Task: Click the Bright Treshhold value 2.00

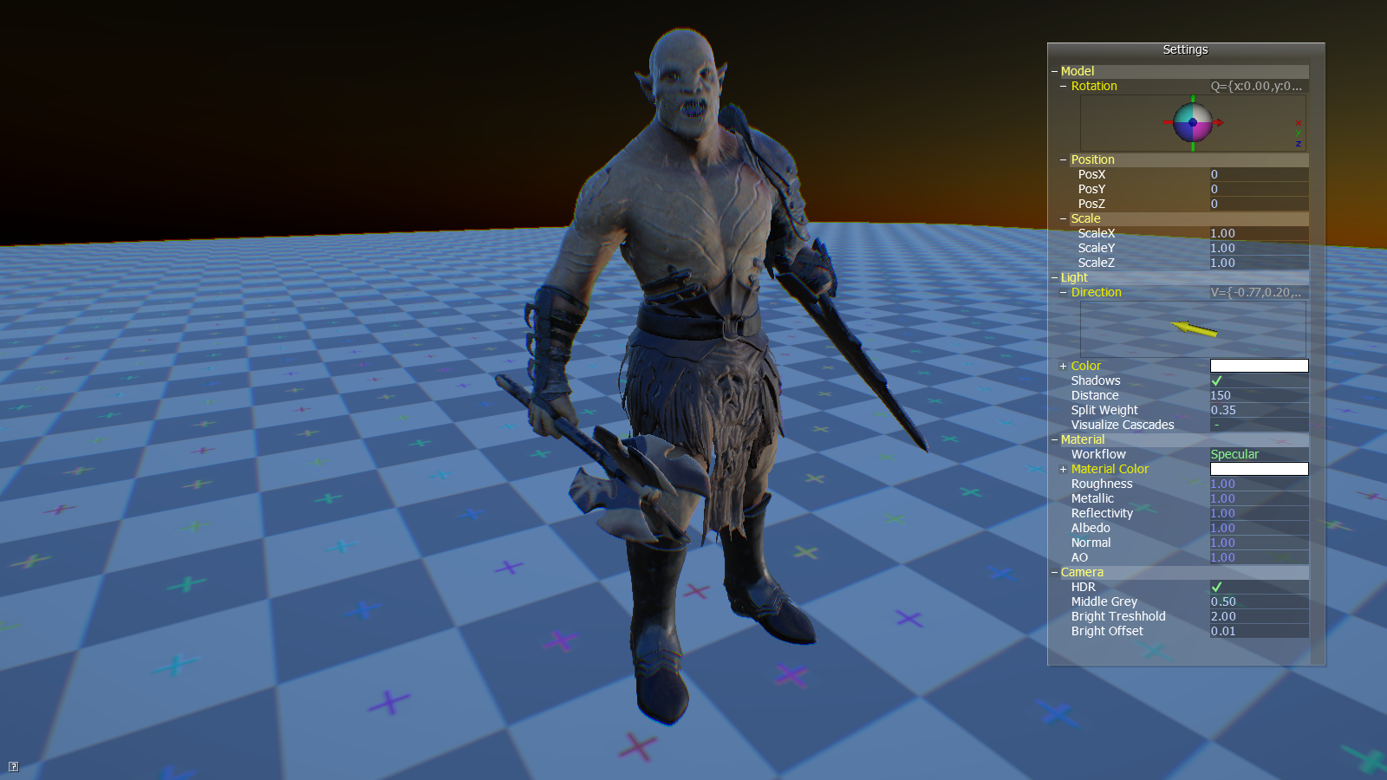Action: [x=1260, y=616]
